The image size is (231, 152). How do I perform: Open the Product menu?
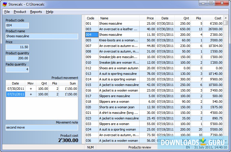(20, 12)
